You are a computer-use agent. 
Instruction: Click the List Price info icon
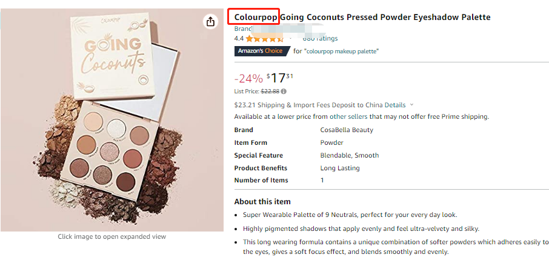284,92
